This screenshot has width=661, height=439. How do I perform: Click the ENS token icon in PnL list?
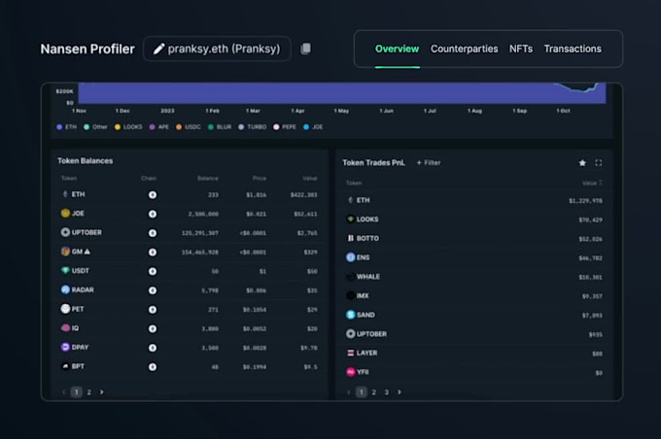pyautogui.click(x=350, y=257)
